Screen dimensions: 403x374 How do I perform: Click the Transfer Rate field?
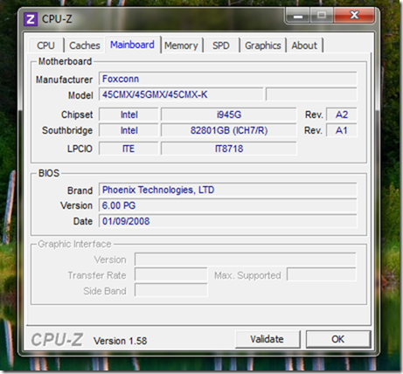coord(171,275)
